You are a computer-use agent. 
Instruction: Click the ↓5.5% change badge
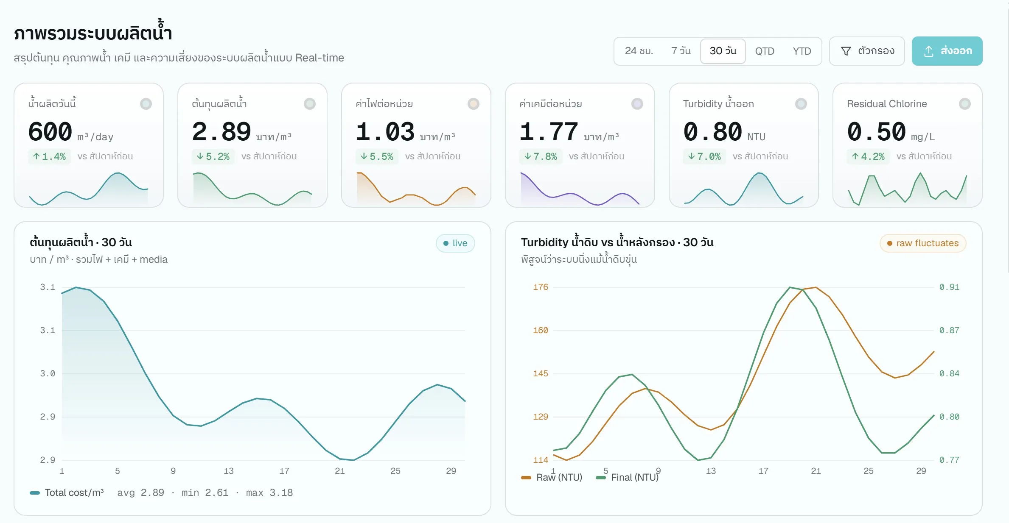377,156
